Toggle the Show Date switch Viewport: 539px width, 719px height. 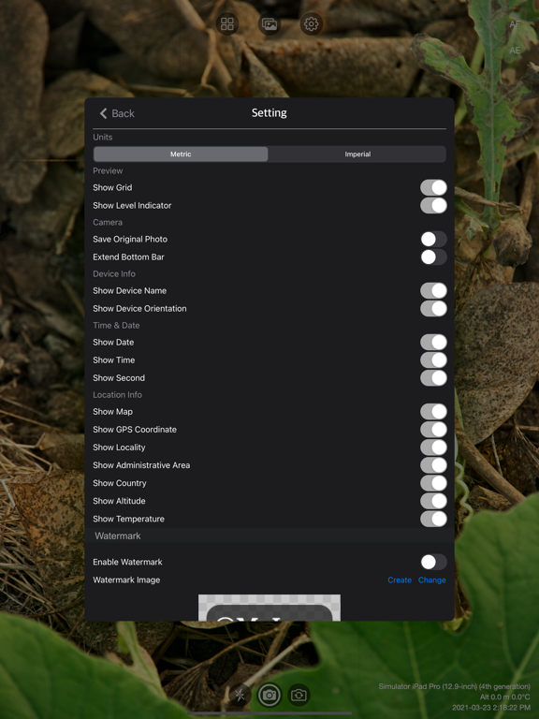tap(433, 342)
